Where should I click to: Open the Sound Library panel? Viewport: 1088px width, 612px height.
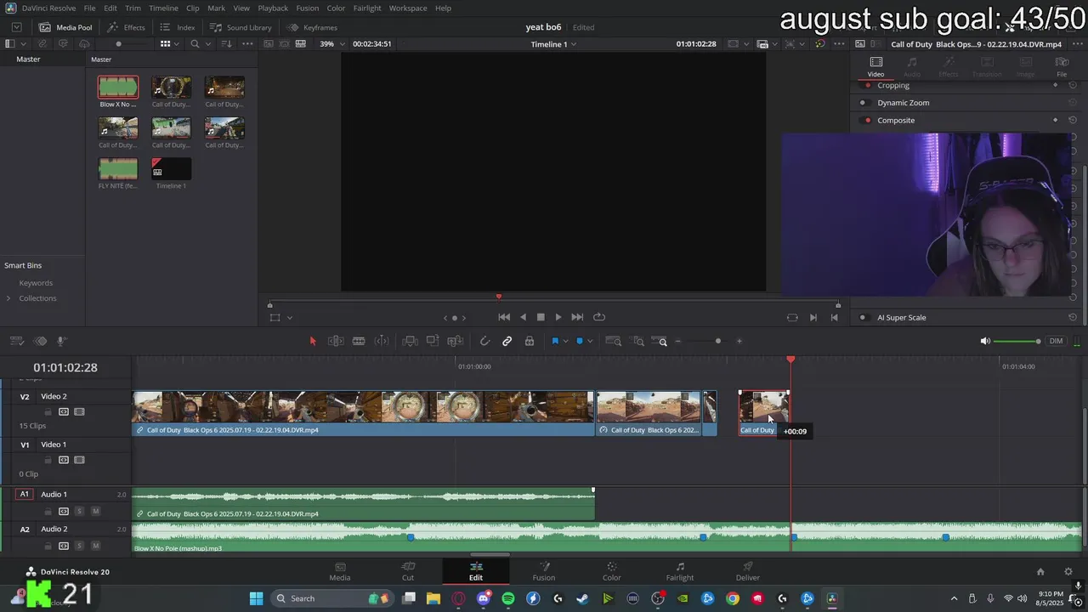(241, 27)
